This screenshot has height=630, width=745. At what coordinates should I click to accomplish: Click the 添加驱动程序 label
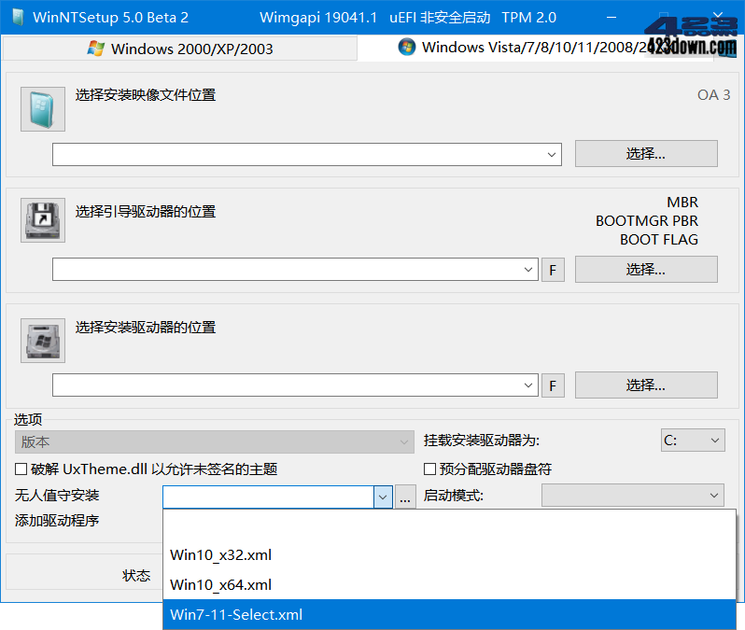57,521
